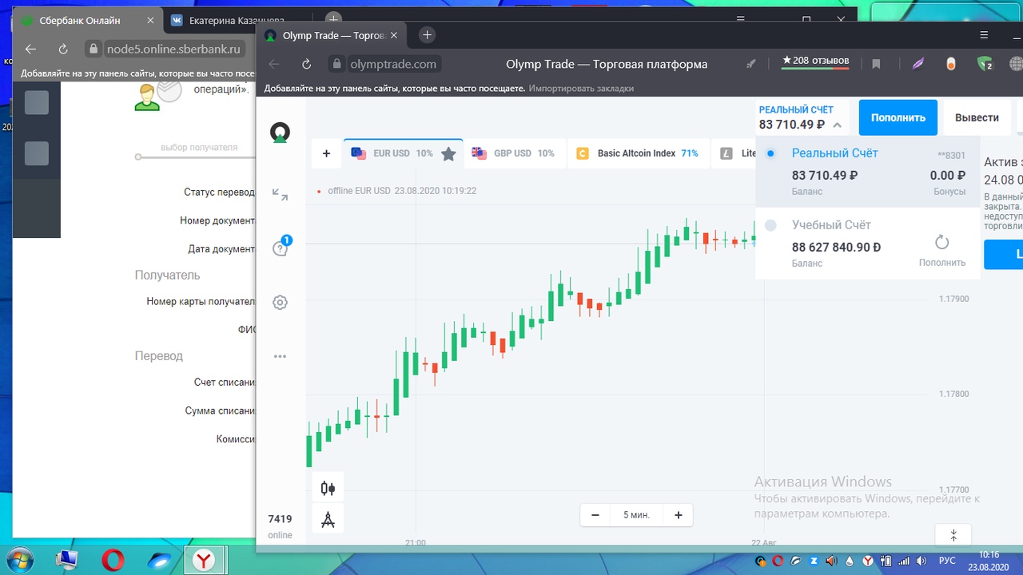Open the drawing tools compass icon
Screen dimensions: 1023x575
(328, 520)
